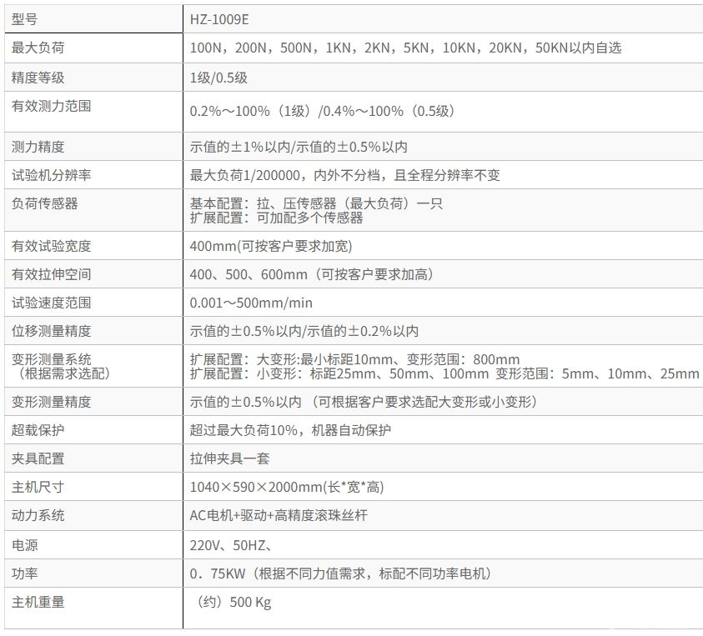Select the ±0.5%以内/±0.2%以内 displacement value
This screenshot has height=636, width=703.
point(304,331)
